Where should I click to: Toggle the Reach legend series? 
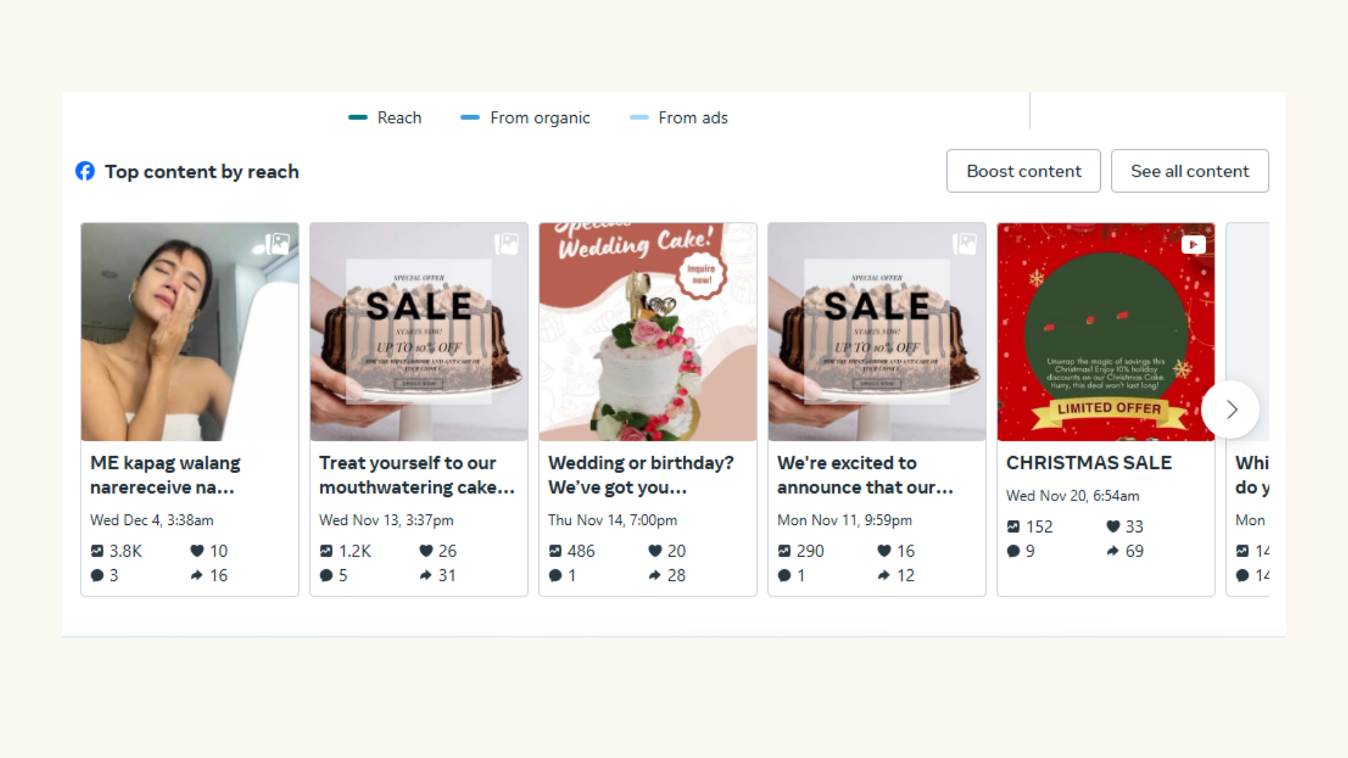click(385, 118)
